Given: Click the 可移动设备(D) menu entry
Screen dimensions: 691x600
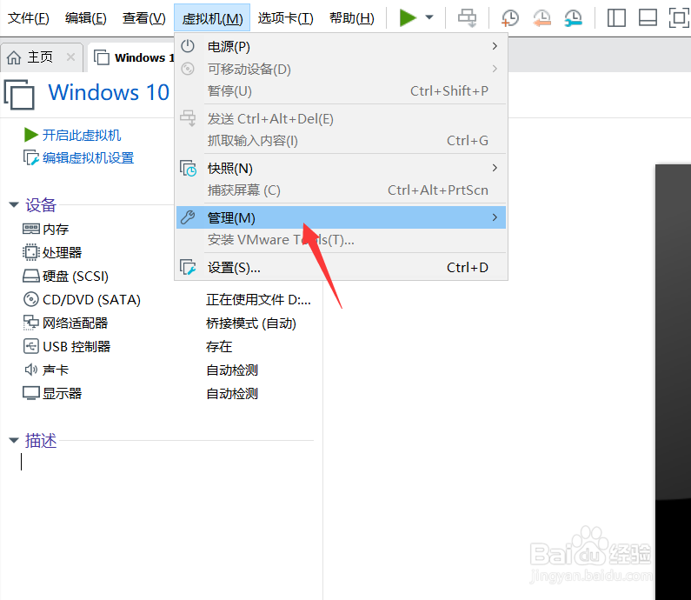Looking at the screenshot, I should coord(341,69).
